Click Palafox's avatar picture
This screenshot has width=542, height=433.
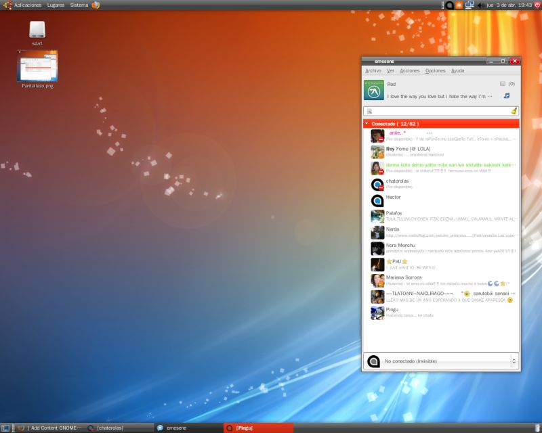point(377,216)
